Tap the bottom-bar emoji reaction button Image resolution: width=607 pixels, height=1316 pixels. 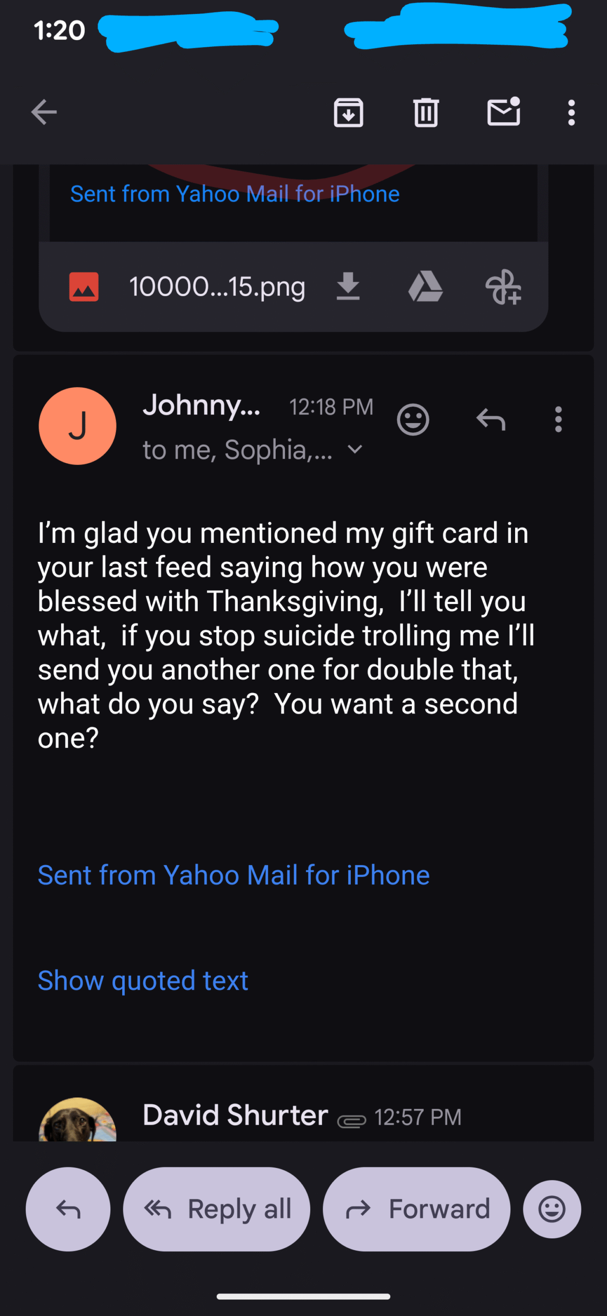click(x=552, y=1209)
